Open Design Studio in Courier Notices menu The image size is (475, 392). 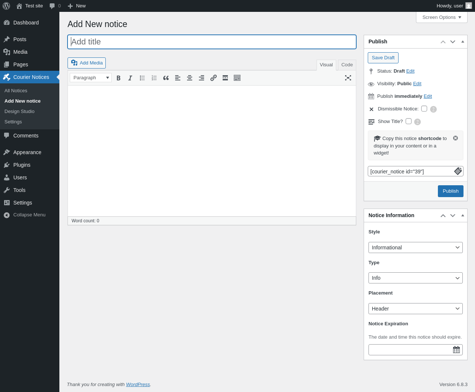(x=19, y=112)
